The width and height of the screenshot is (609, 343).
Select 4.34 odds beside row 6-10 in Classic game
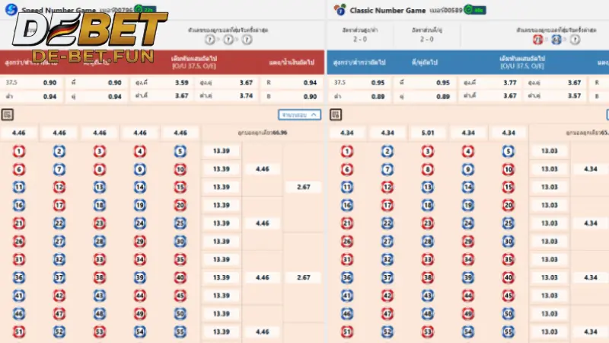591,168
